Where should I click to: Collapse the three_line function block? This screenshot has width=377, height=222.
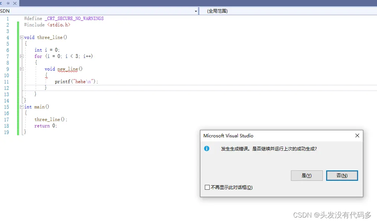(22, 37)
